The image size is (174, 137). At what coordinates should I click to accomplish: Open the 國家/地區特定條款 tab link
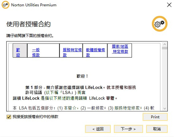coord(120,49)
